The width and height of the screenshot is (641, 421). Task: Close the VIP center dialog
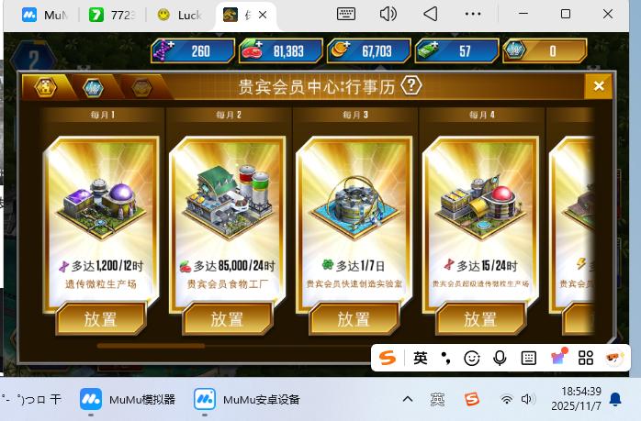tap(599, 85)
